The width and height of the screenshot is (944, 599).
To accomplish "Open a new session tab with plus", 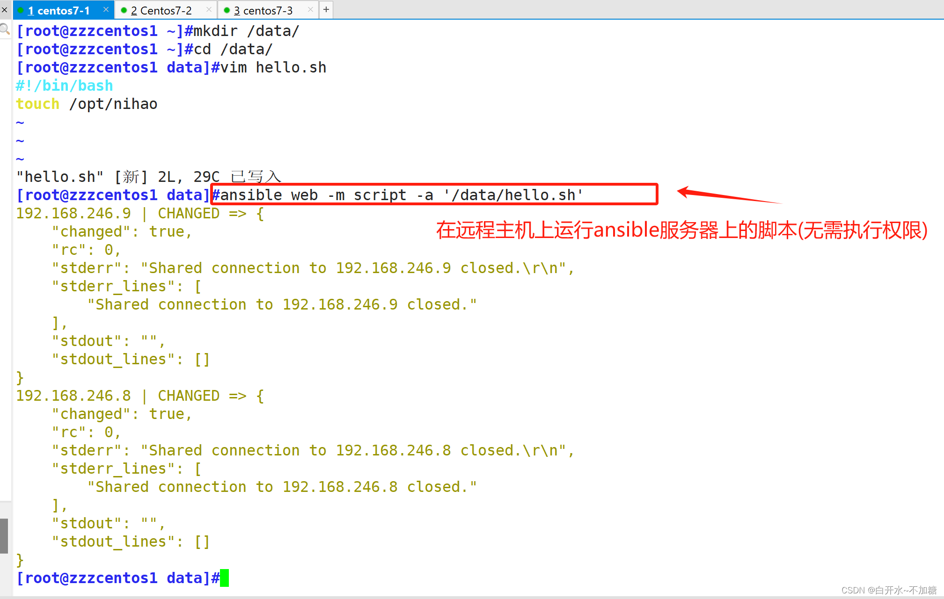I will (x=326, y=9).
